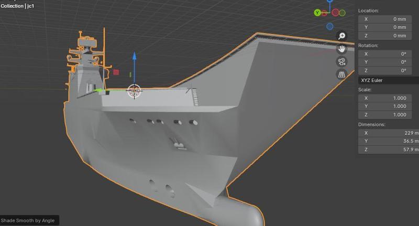419x226 pixels.
Task: Click the blue Z move arrow handle
Action: pos(135,56)
